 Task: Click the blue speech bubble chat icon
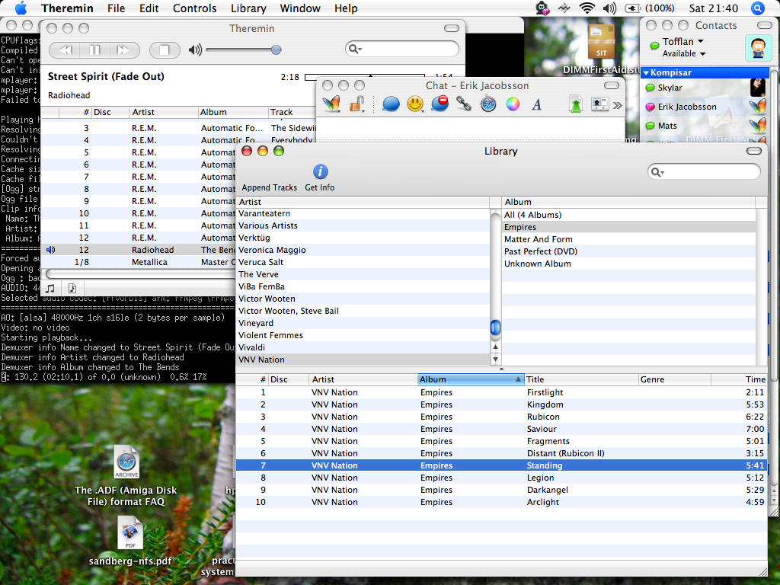tap(391, 104)
